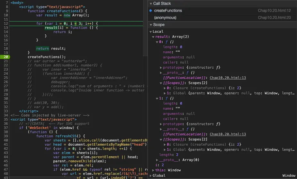Image resolution: width=297 pixels, height=179 pixels.
Task: Click 'name: ""' under 0: f ()
Action: point(171,52)
